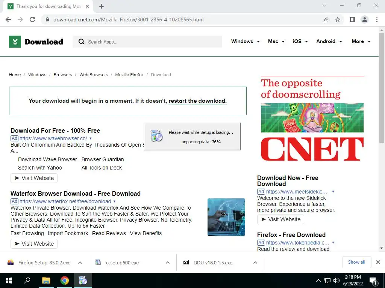
Task: Reload the current page
Action: [x=32, y=19]
